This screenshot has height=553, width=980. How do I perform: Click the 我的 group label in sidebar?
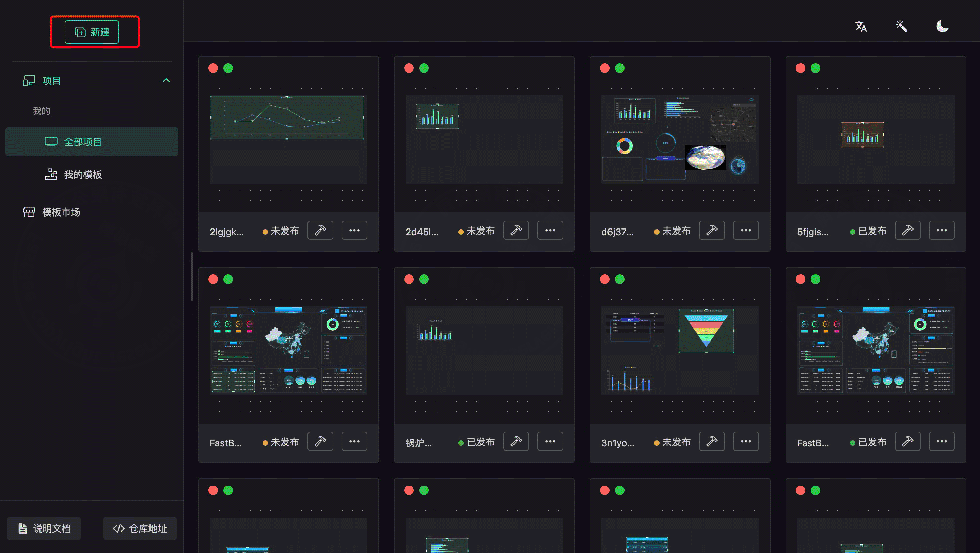tap(41, 111)
